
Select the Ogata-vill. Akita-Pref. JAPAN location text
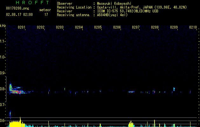coord(142,7)
